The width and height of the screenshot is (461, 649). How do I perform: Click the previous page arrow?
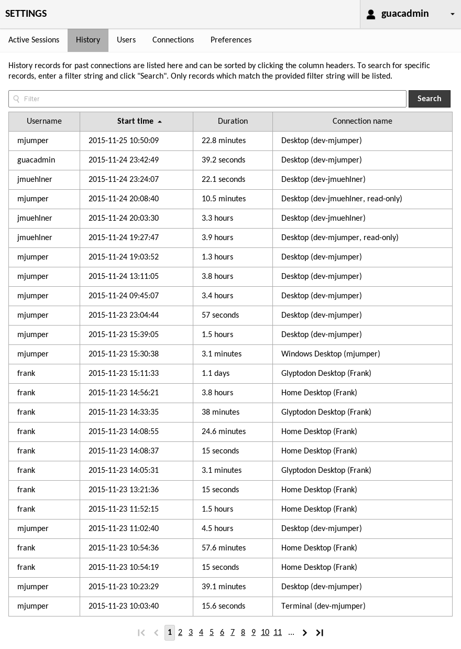pyautogui.click(x=156, y=633)
